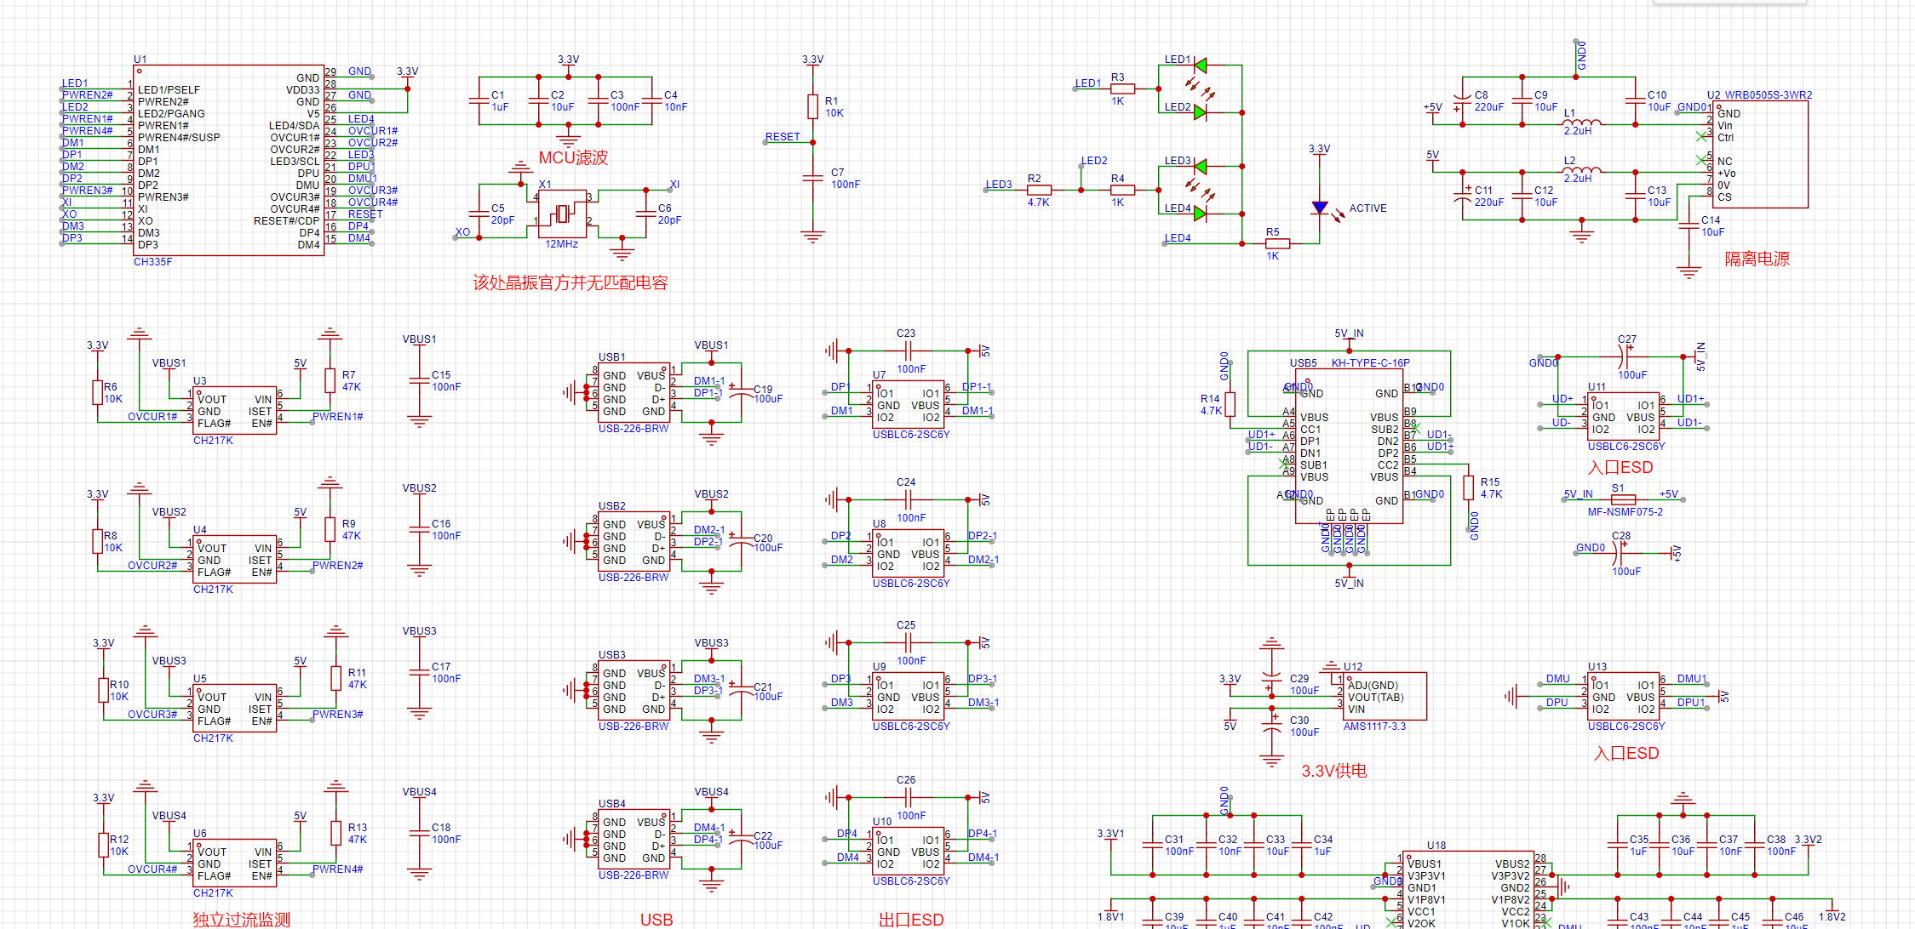
Task: Select the U7 USBLC6-2SC6Y ESD chip
Action: tap(909, 405)
